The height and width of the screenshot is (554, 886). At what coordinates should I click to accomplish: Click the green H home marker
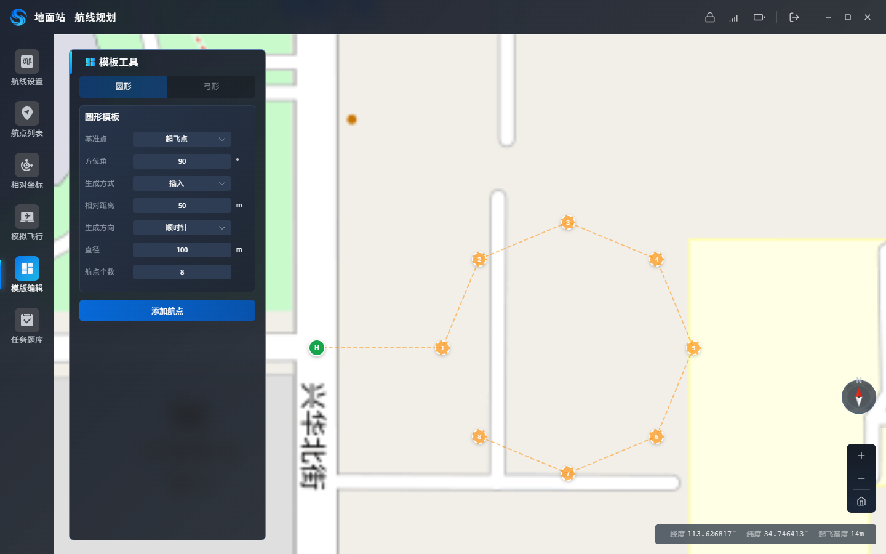317,348
